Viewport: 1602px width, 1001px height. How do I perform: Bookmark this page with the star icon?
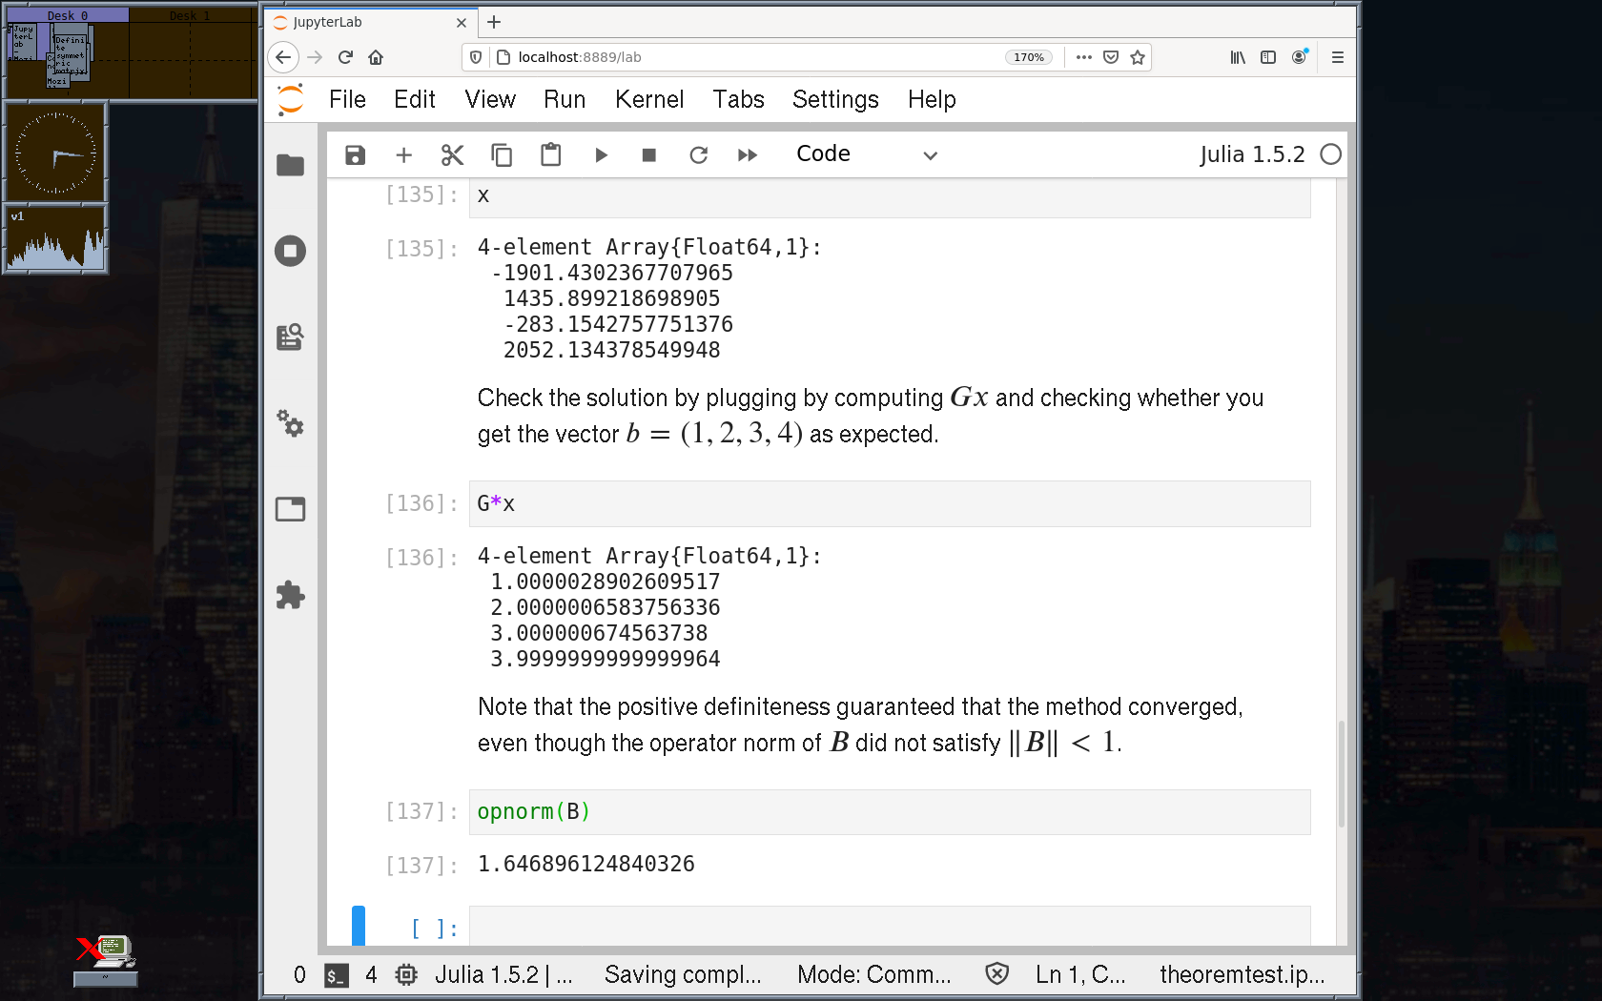[x=1138, y=57]
